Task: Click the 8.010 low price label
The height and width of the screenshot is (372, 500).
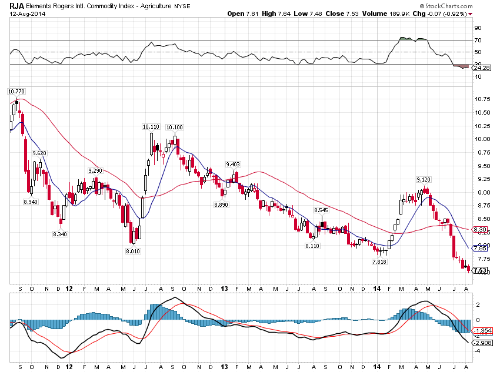Action: pyautogui.click(x=133, y=250)
